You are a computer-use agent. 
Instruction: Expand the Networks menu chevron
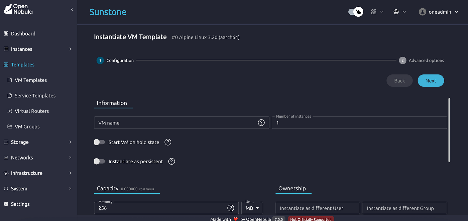70,158
